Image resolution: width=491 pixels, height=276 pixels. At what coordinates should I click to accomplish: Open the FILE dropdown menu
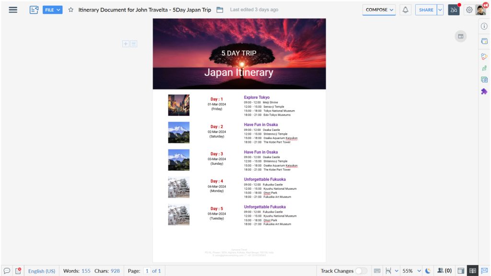pyautogui.click(x=52, y=10)
